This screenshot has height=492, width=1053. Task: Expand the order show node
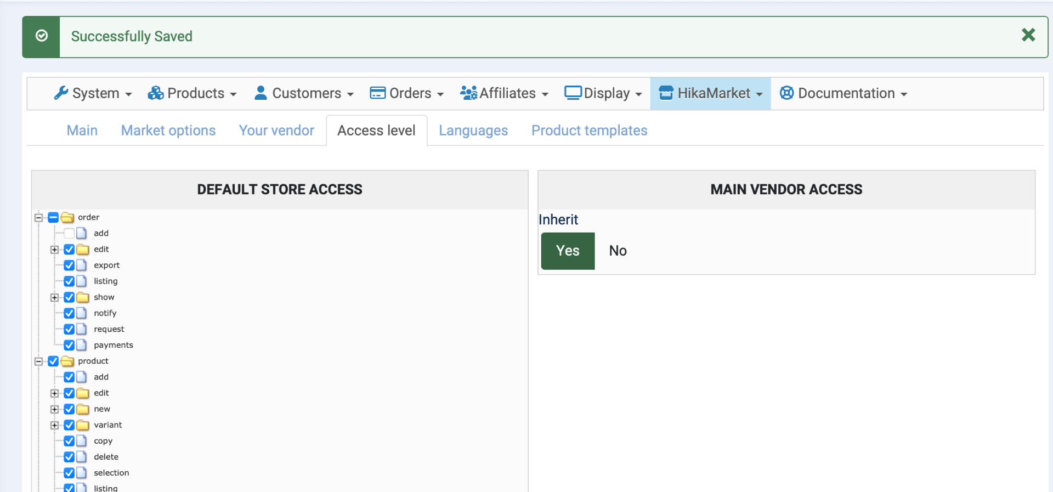click(x=54, y=297)
